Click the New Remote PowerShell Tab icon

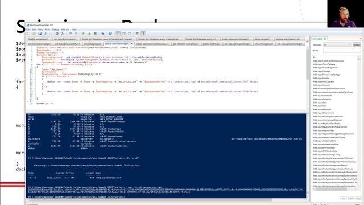tap(103, 34)
